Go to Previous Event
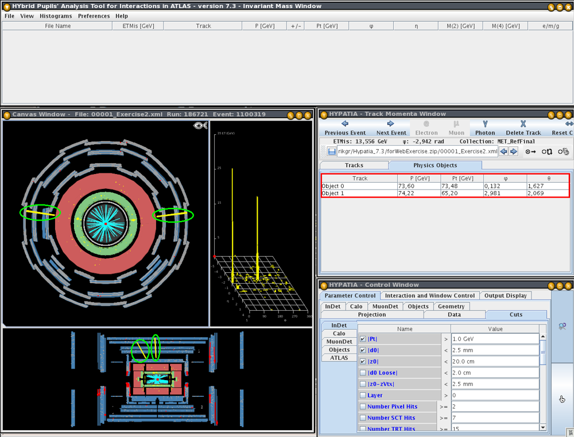 click(345, 127)
